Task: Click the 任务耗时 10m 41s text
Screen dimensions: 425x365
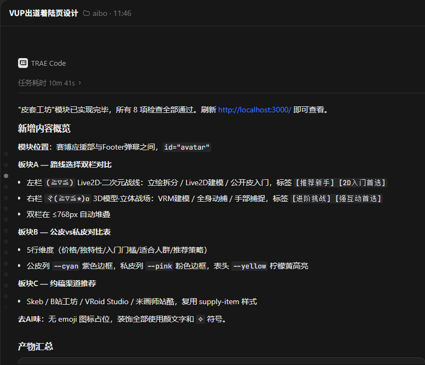Action: pos(46,83)
